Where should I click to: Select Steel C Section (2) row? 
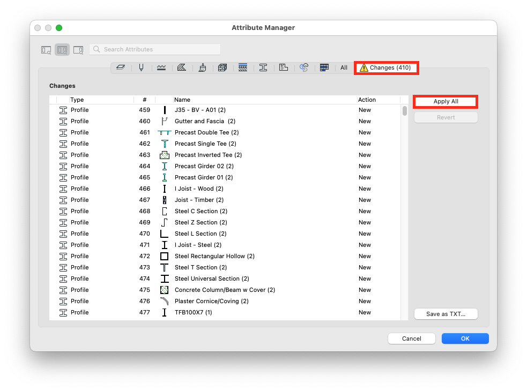pyautogui.click(x=225, y=211)
